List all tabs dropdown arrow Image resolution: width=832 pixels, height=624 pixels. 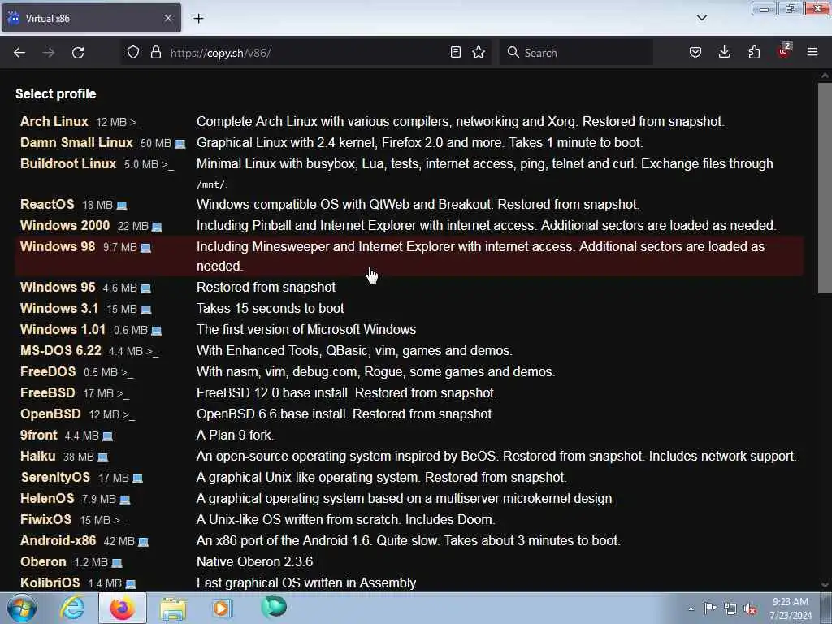pos(701,18)
